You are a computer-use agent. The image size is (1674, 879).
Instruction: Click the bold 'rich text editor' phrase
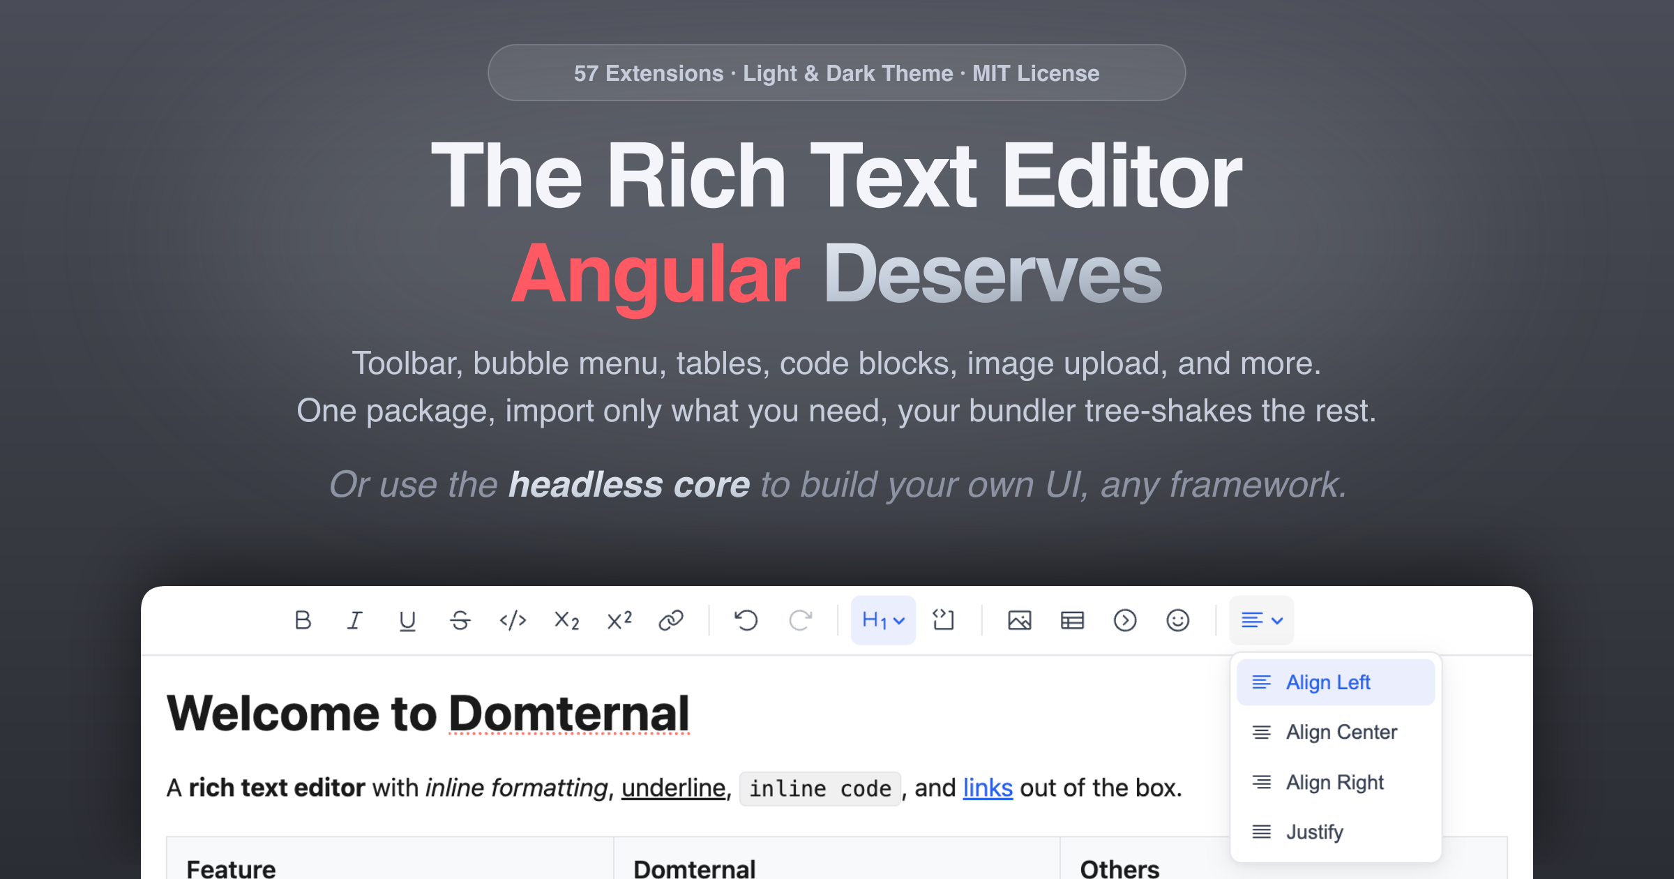coord(277,788)
